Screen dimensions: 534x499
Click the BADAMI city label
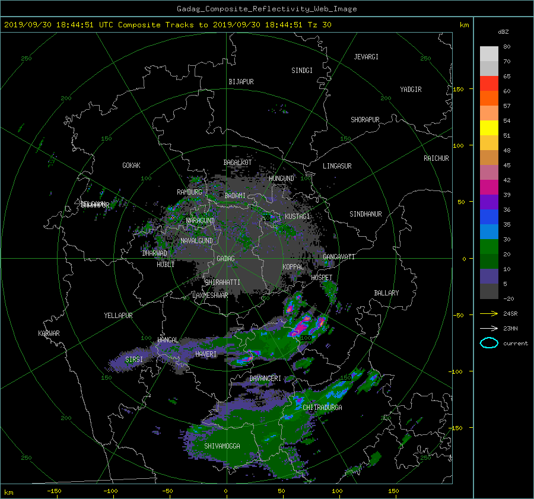click(x=235, y=196)
